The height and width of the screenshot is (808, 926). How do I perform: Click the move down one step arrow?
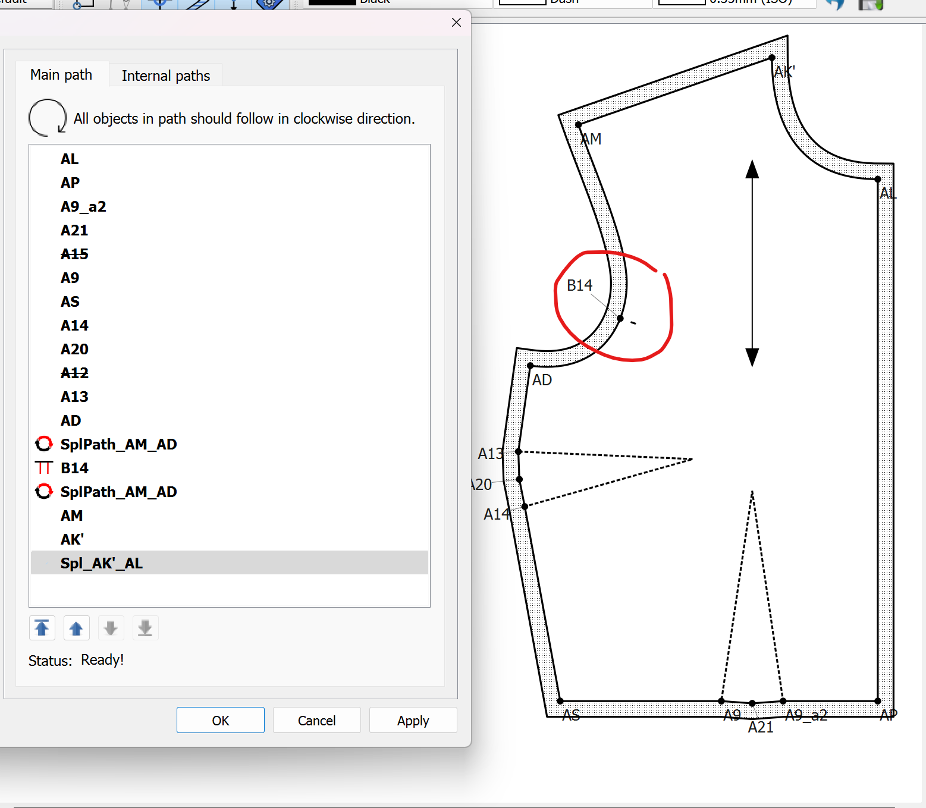(111, 628)
